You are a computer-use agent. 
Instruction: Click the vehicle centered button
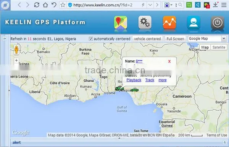pyautogui.click(x=147, y=39)
